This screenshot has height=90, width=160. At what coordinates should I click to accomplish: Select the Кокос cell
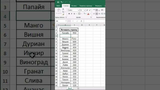[65, 77]
